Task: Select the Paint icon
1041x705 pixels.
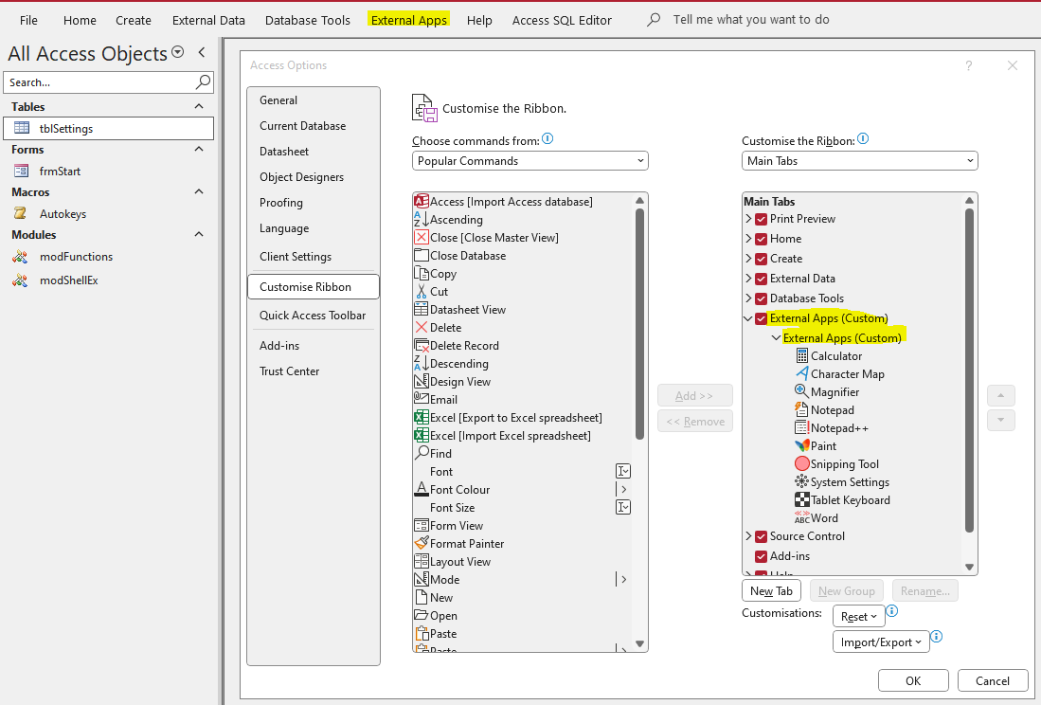Action: 801,445
